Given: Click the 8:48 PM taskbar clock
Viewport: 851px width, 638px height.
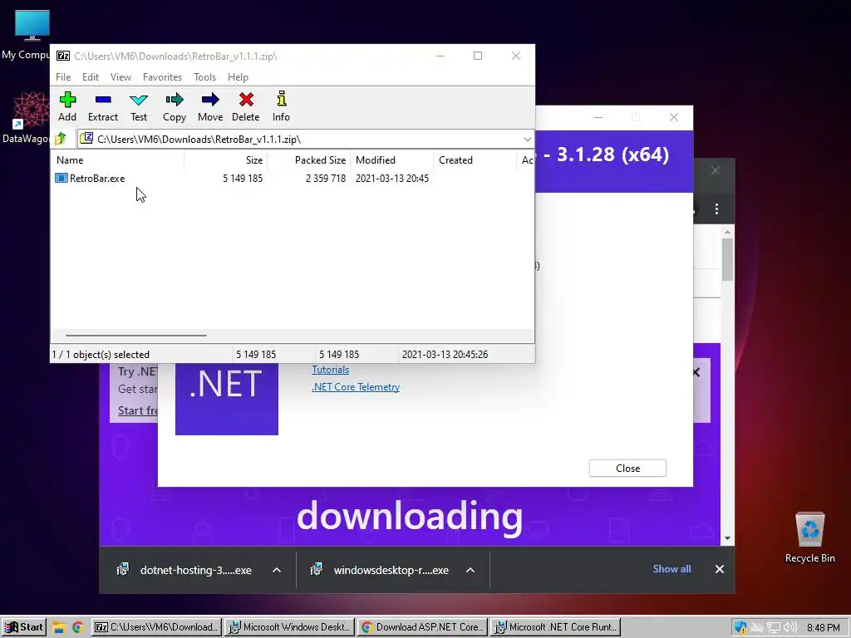Looking at the screenshot, I should 824,628.
